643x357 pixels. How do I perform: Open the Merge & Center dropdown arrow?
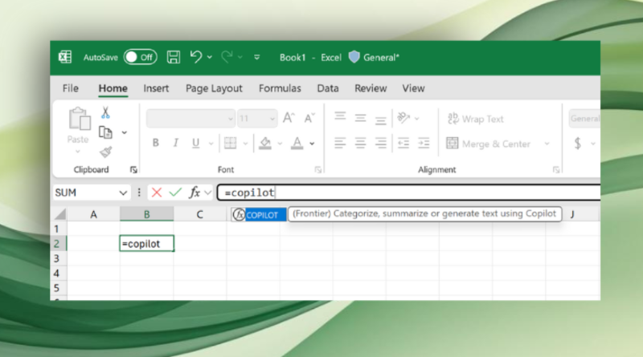(547, 144)
